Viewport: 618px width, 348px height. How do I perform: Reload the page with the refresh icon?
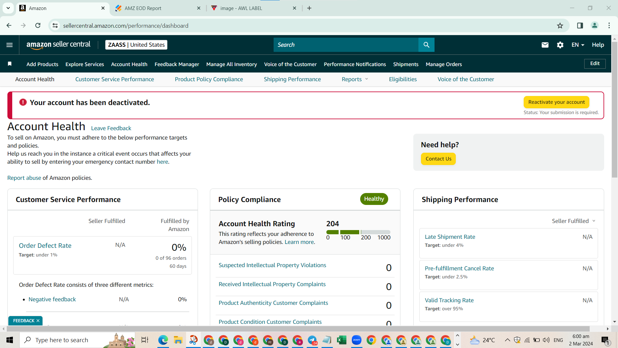click(38, 25)
